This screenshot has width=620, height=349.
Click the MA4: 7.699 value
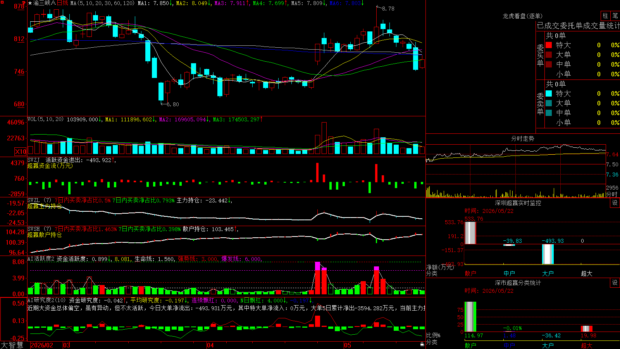270,3
